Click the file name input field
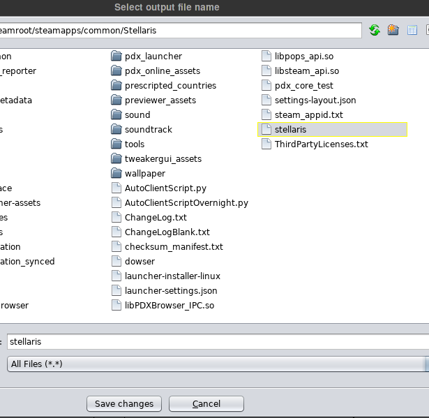 [x=218, y=342]
